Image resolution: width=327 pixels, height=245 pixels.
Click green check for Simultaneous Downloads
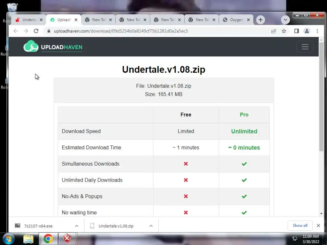[244, 164]
